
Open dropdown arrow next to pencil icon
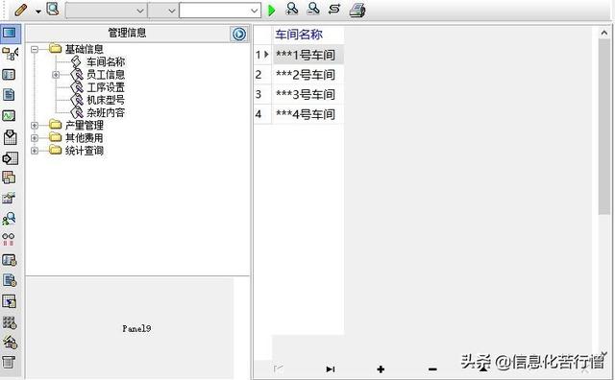[x=38, y=12]
